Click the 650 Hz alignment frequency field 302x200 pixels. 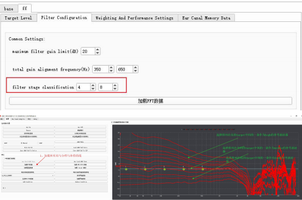coord(125,69)
